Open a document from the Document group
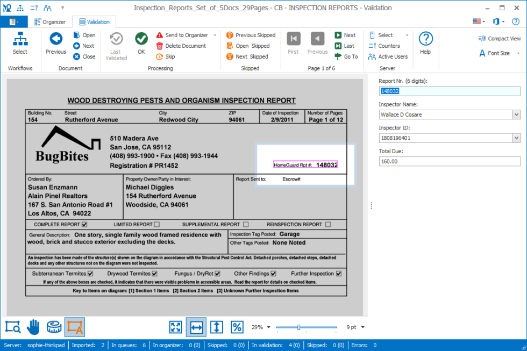527x351 pixels. (x=84, y=35)
